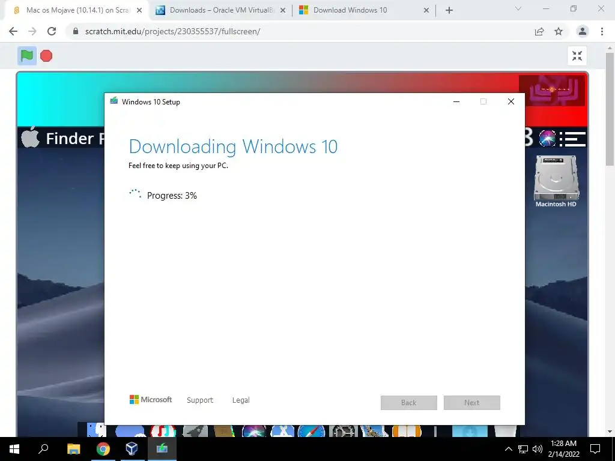Open the taskbar clock and date
The height and width of the screenshot is (461, 615).
(x=563, y=449)
